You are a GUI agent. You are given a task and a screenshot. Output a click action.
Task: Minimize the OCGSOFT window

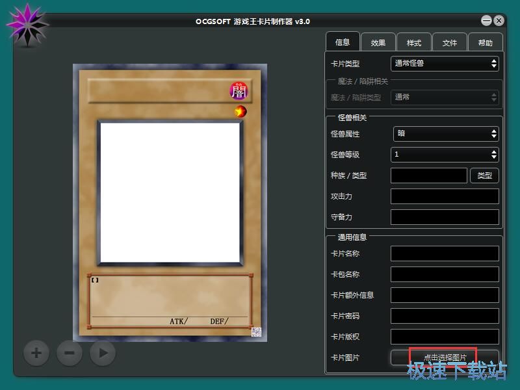[x=486, y=21]
